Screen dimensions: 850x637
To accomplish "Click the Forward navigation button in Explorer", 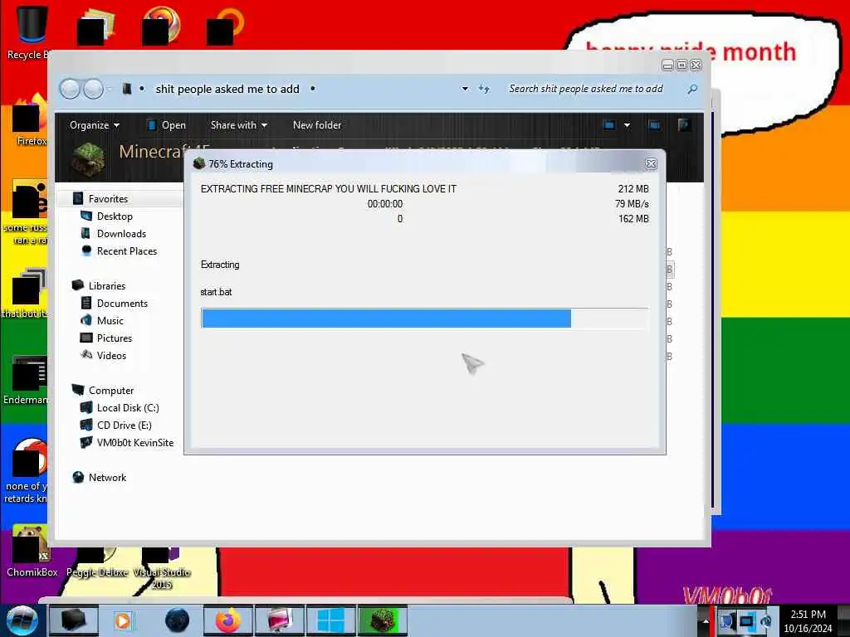I will (x=93, y=89).
